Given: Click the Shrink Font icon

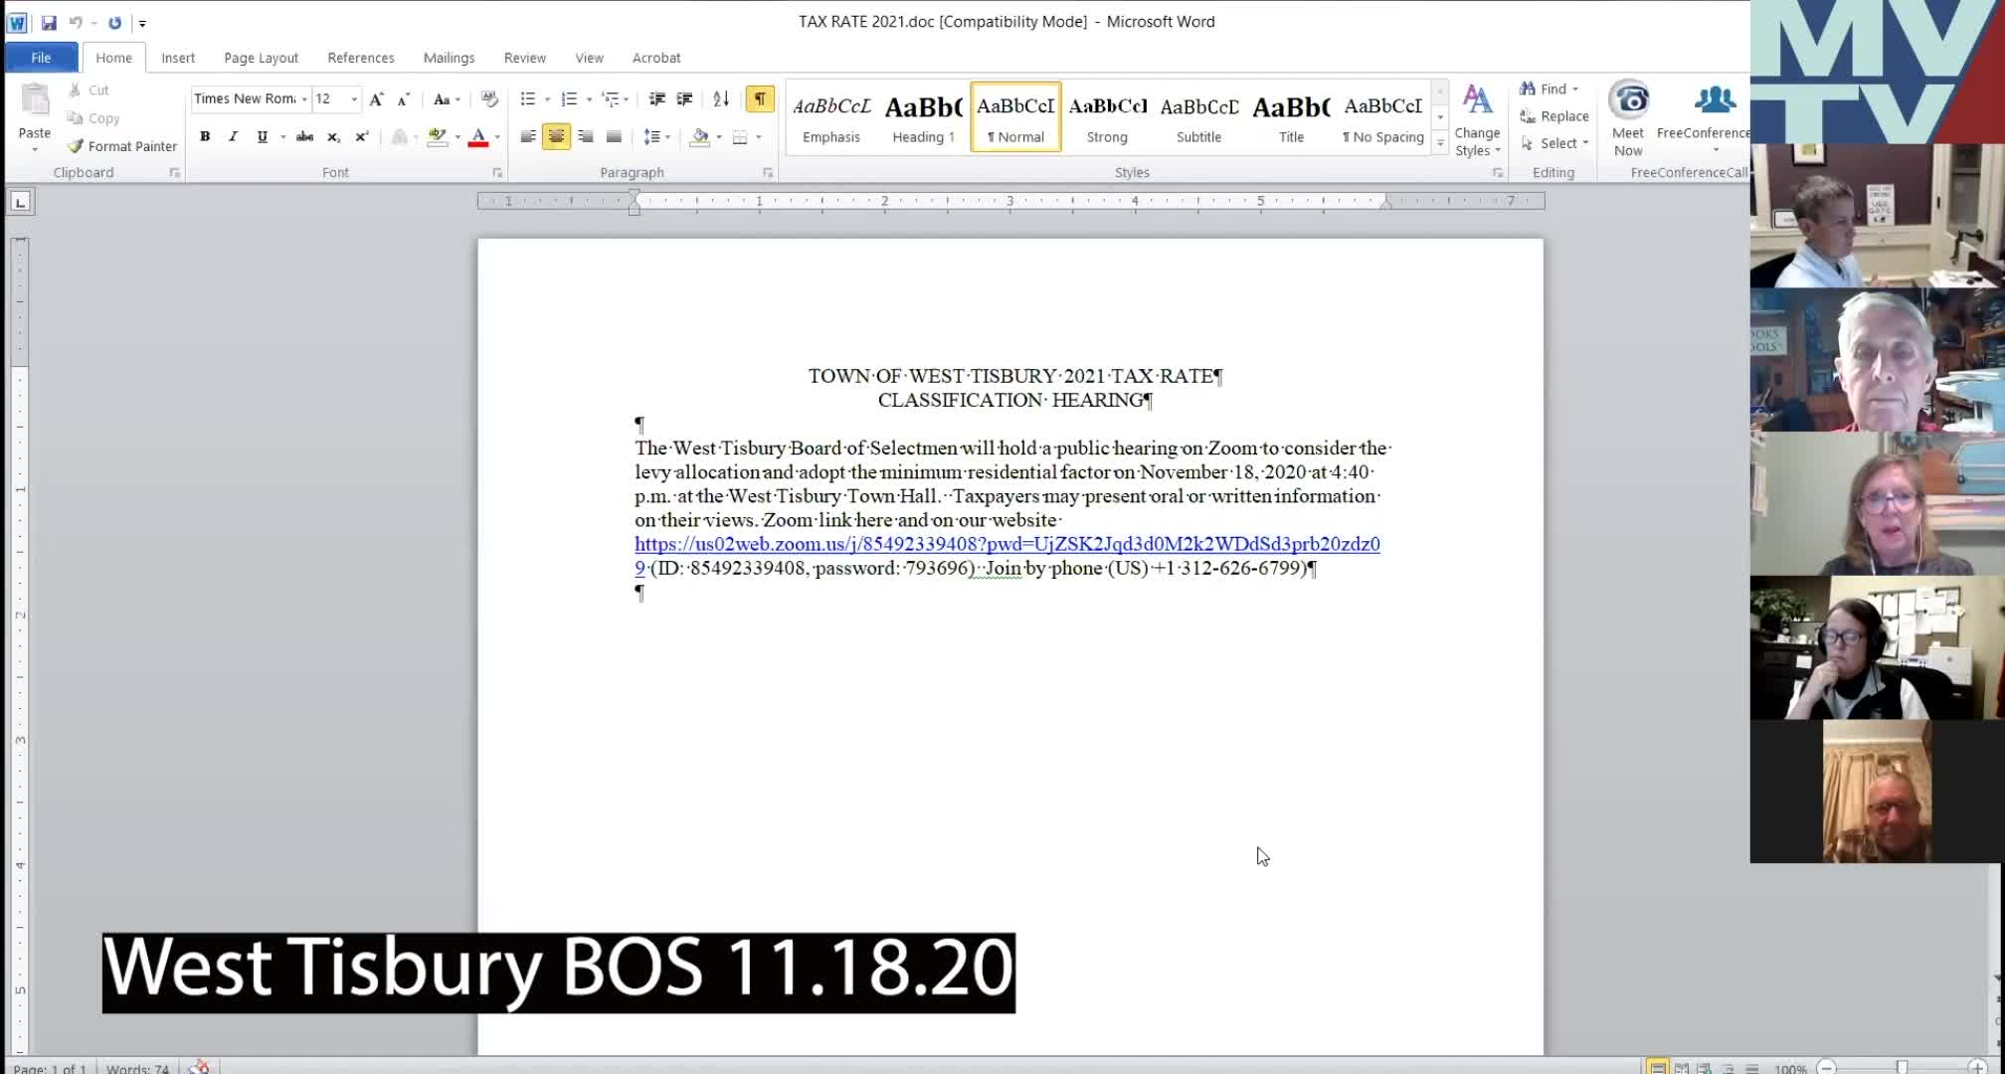Looking at the screenshot, I should coord(403,98).
